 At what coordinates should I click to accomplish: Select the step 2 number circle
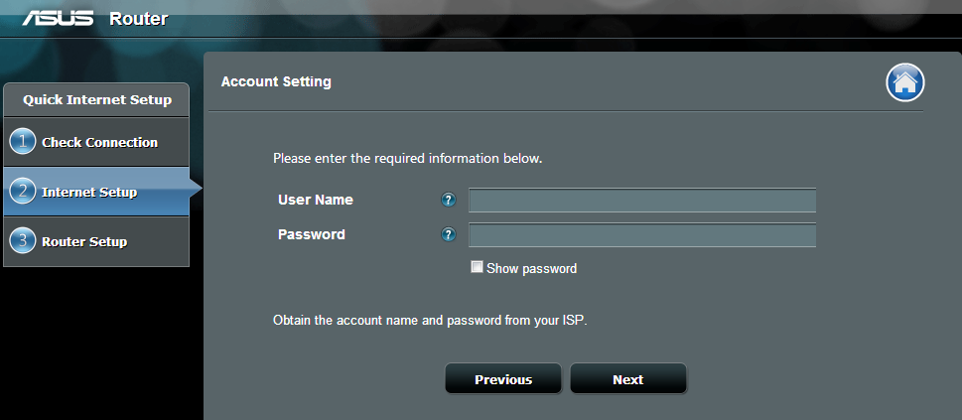pos(23,193)
